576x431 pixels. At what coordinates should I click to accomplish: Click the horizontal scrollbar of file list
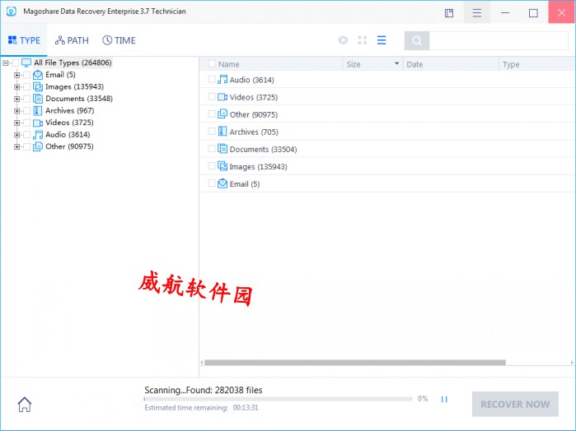(x=355, y=363)
